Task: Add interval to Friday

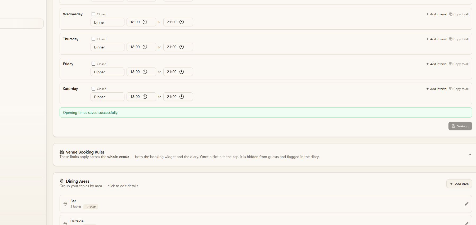Action: tap(437, 64)
